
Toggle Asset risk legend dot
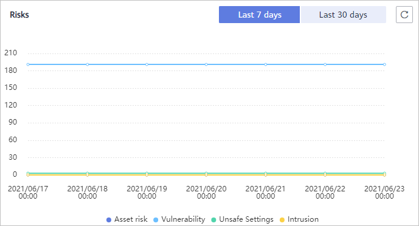click(x=108, y=220)
